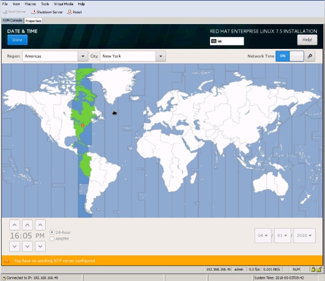
Task: Click the installer Help! button
Action: pyautogui.click(x=307, y=40)
